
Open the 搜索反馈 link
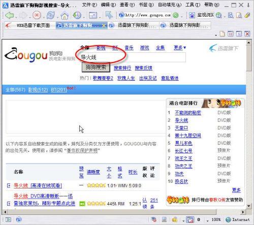144,68
